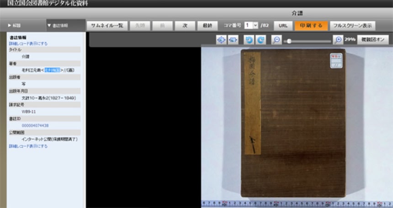Switch to fullscreen display (フルスクリーン表示)
The image size is (393, 208).
coord(353,25)
